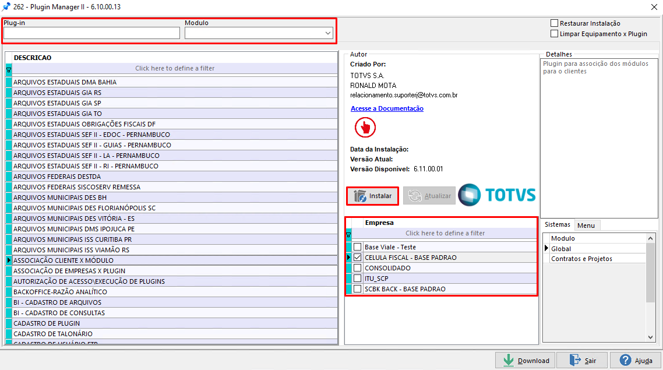The image size is (663, 370).
Task: Select ARQUIVOS ESTADUAIS GIA TO row
Action: tap(175, 113)
